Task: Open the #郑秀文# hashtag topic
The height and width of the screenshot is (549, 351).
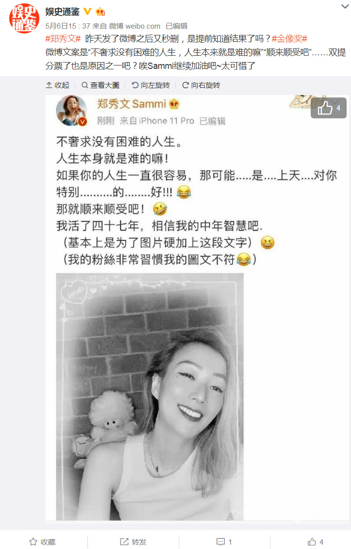Action: pos(63,39)
